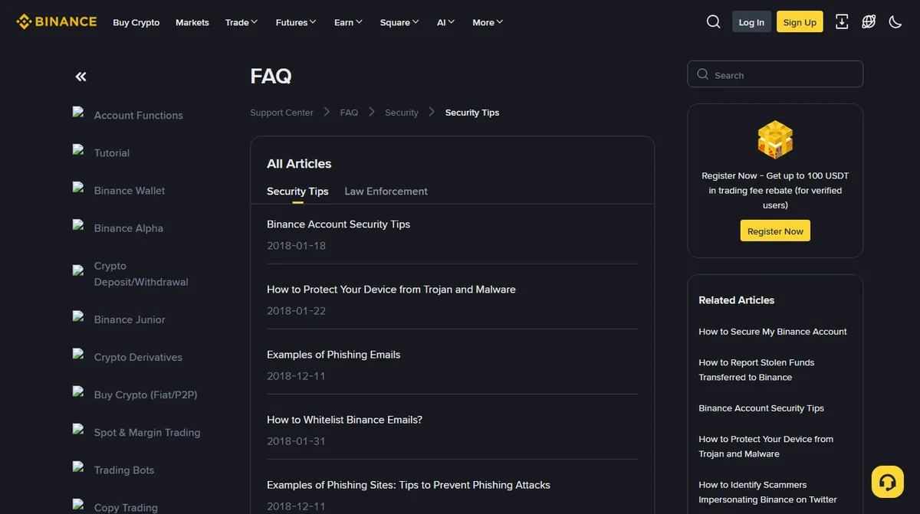
Task: Open Buy Crypto in top navigation
Action: pos(136,22)
